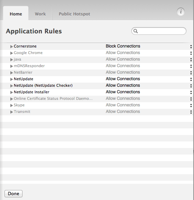Select Online Certificate Status Protocol Daemo... name
Viewport: 194px width, 200px height.
coord(53,98)
